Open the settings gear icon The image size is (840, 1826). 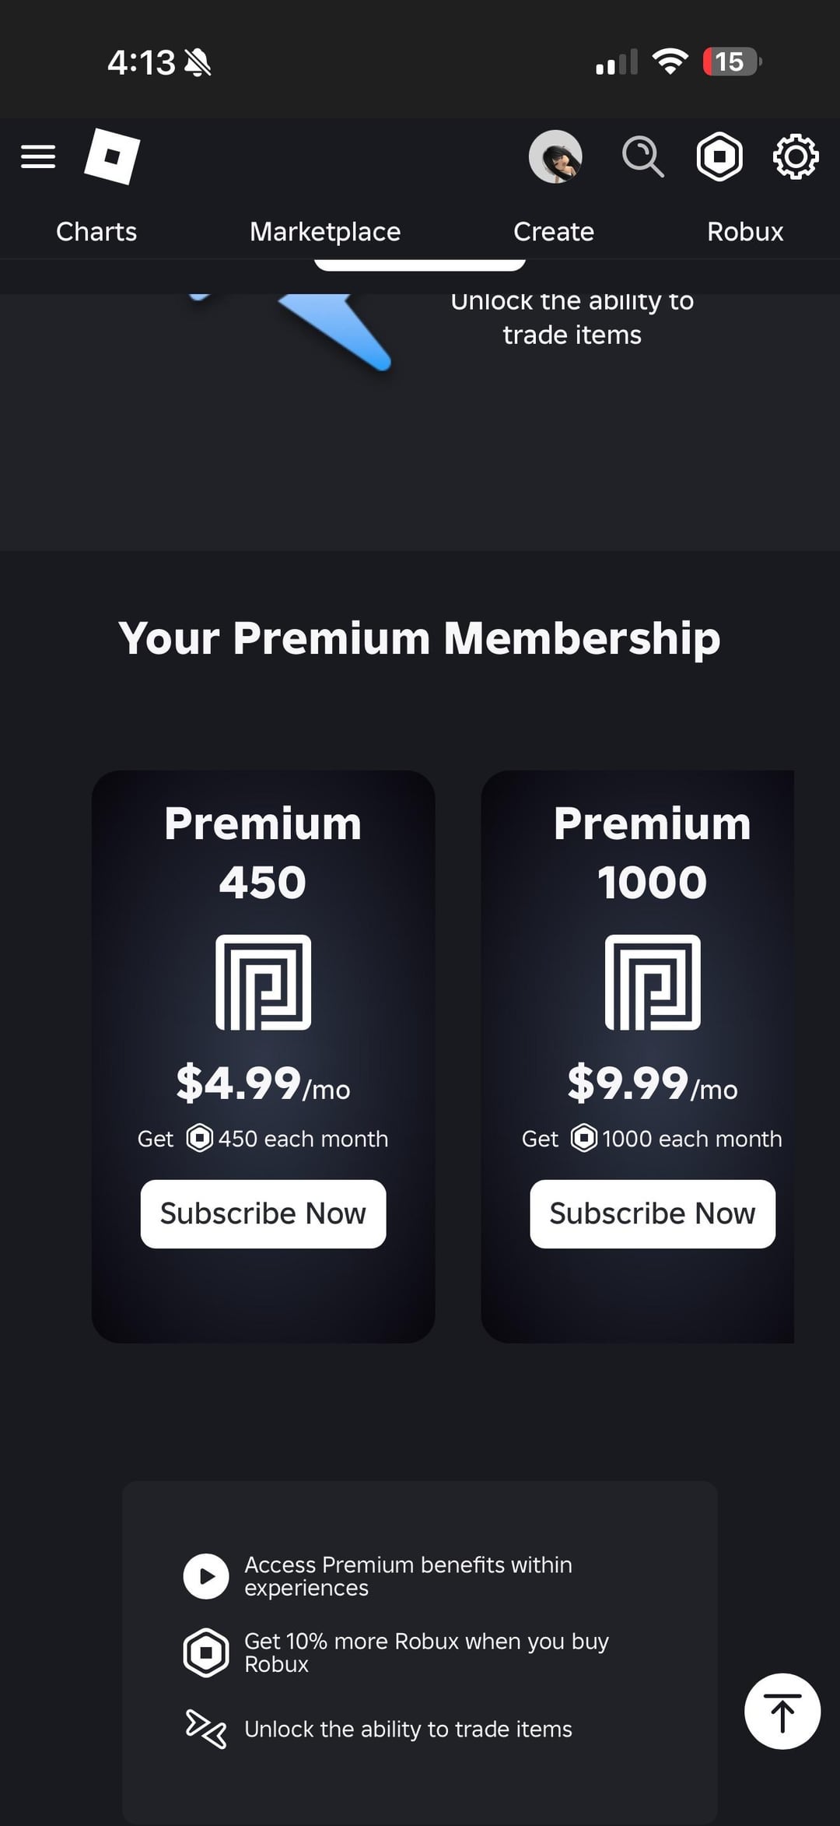click(x=796, y=156)
